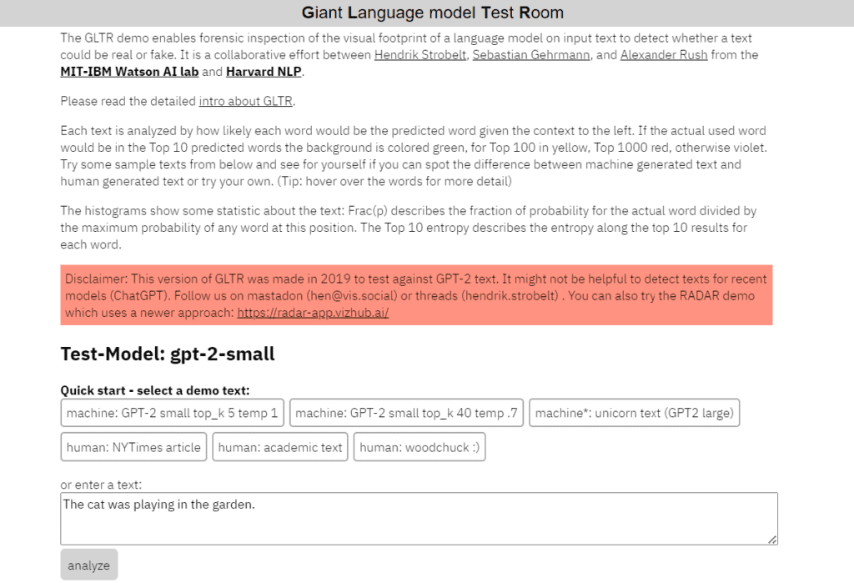Click the Test-Model: gpt-2-small heading
Image resolution: width=854 pixels, height=583 pixels.
168,354
